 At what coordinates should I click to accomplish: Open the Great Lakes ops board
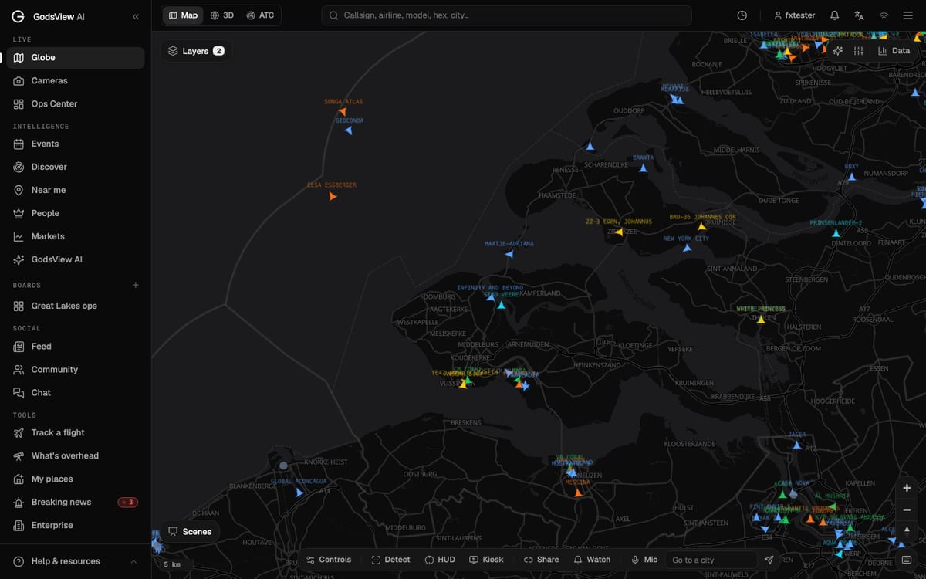(x=76, y=306)
